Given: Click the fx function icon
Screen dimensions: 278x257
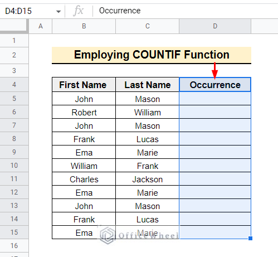Looking at the screenshot, I should point(79,11).
